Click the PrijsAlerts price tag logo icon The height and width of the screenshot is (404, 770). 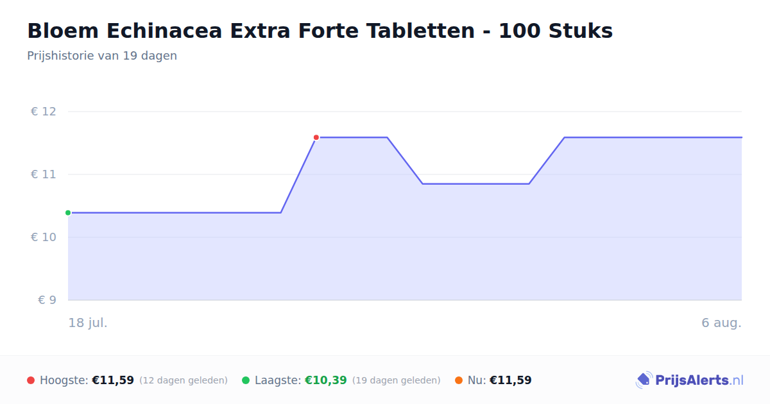[x=644, y=380]
